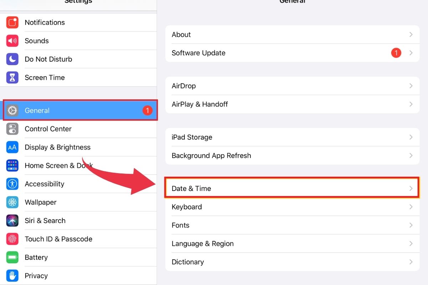Click the Notifications bell icon
The height and width of the screenshot is (285, 428).
[12, 22]
